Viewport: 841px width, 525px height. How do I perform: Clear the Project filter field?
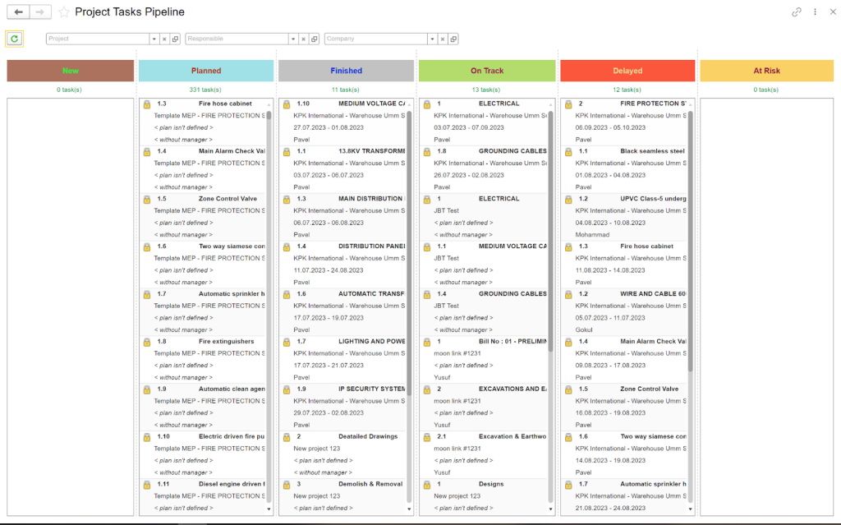(x=164, y=39)
